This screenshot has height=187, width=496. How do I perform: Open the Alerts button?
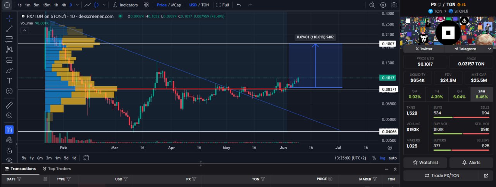(x=471, y=163)
